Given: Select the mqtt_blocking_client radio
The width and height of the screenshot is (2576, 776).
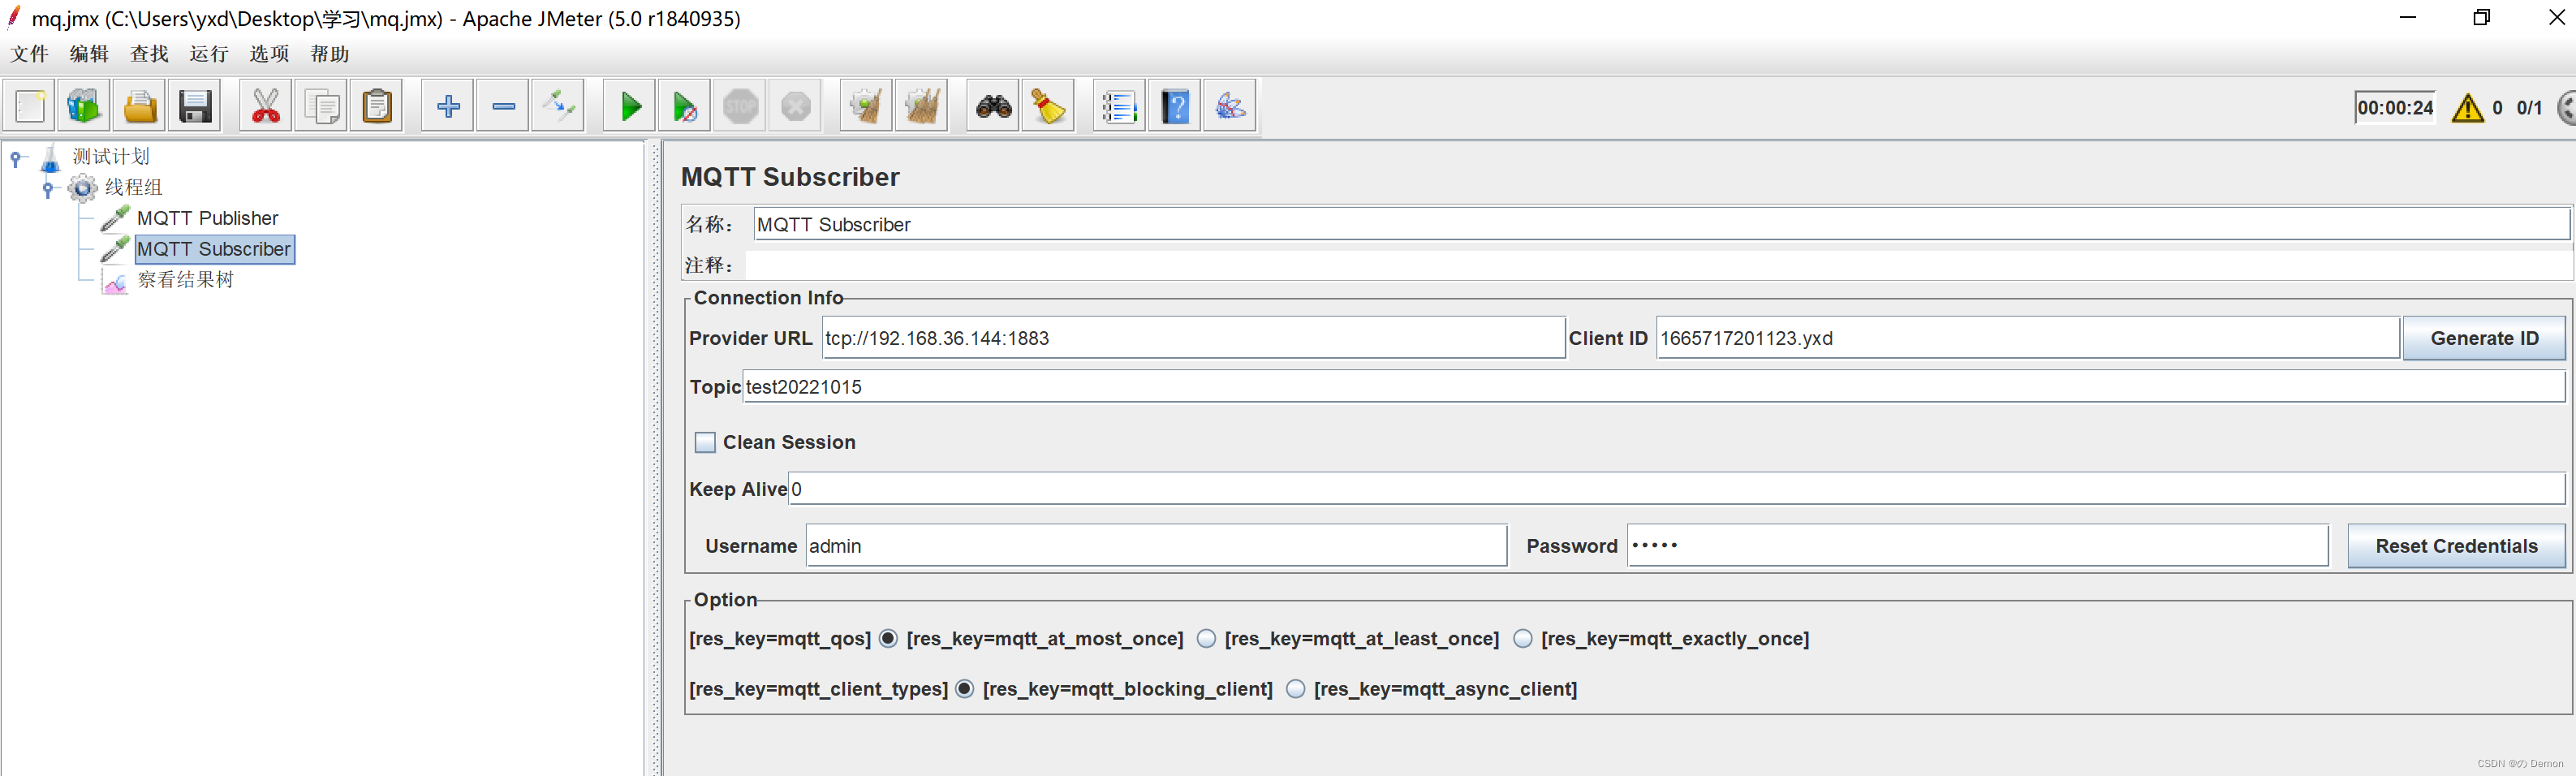Looking at the screenshot, I should (x=964, y=688).
